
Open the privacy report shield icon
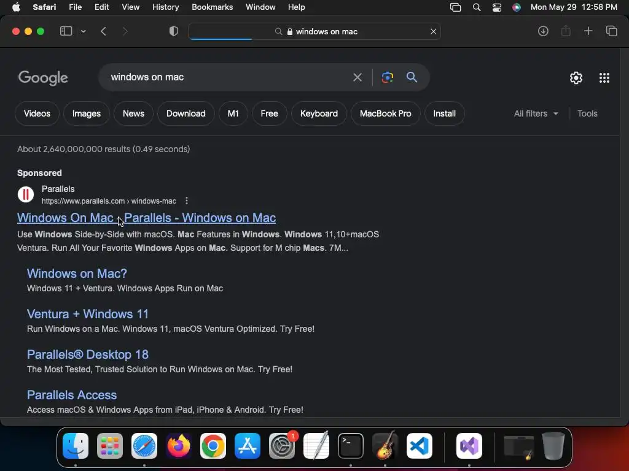click(174, 31)
